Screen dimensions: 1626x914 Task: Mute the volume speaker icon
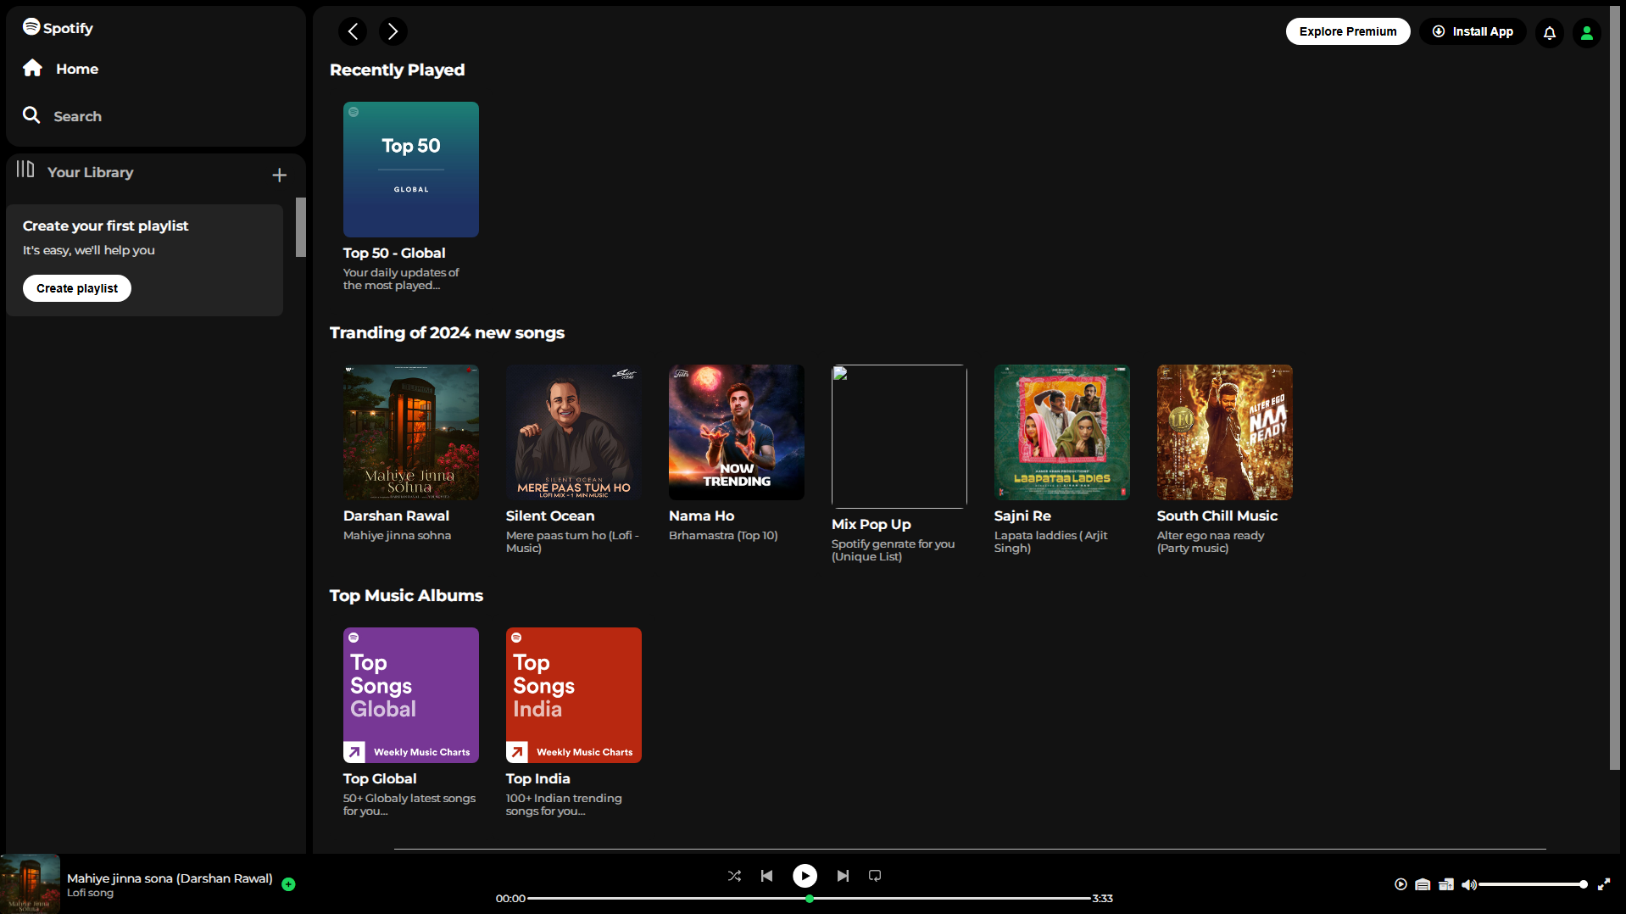(1469, 884)
